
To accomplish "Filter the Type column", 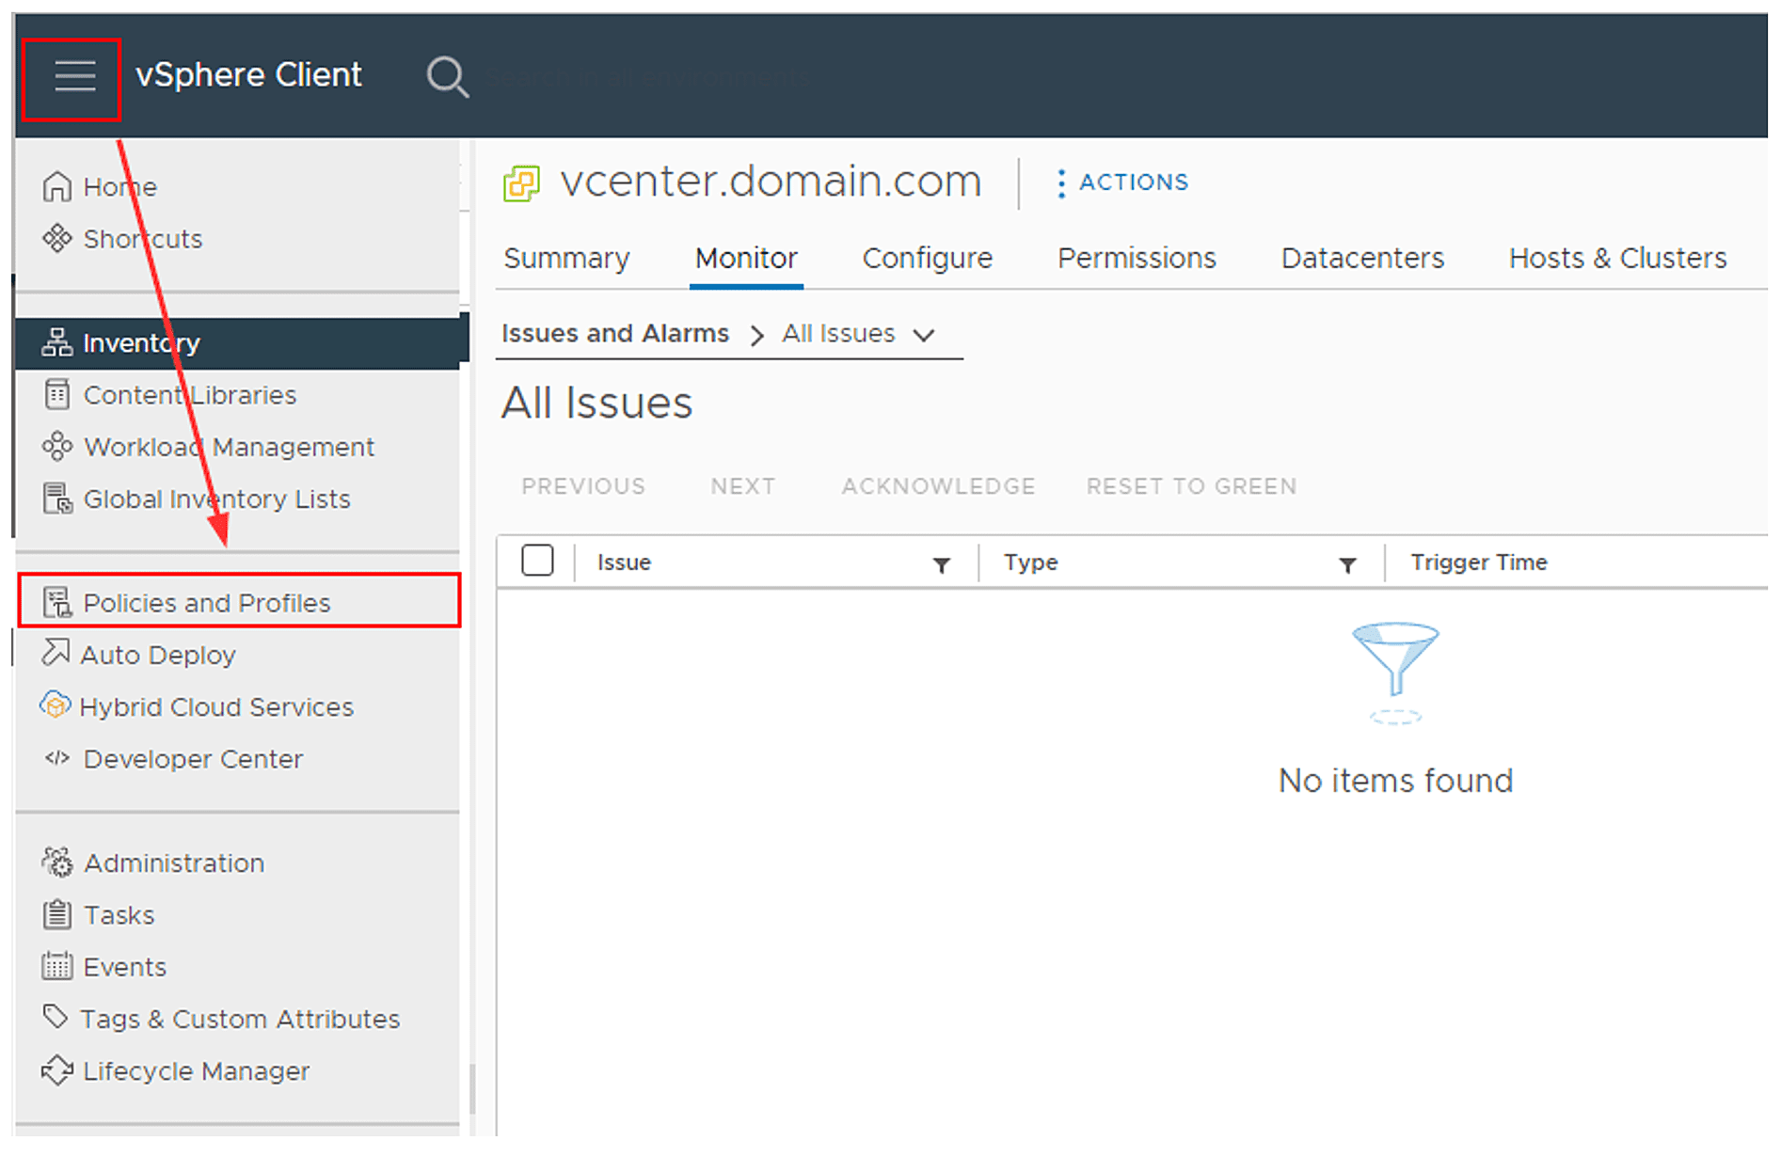I will [x=1347, y=564].
